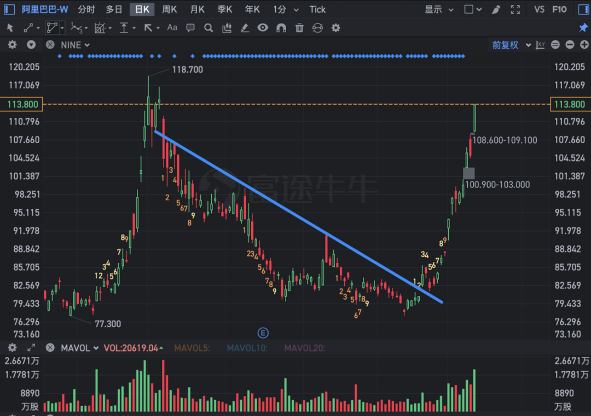The width and height of the screenshot is (591, 416).
Task: Expand the NINE indicator dropdown
Action: click(x=76, y=45)
